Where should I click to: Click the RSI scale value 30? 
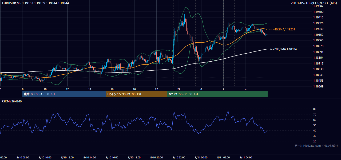[315, 136]
